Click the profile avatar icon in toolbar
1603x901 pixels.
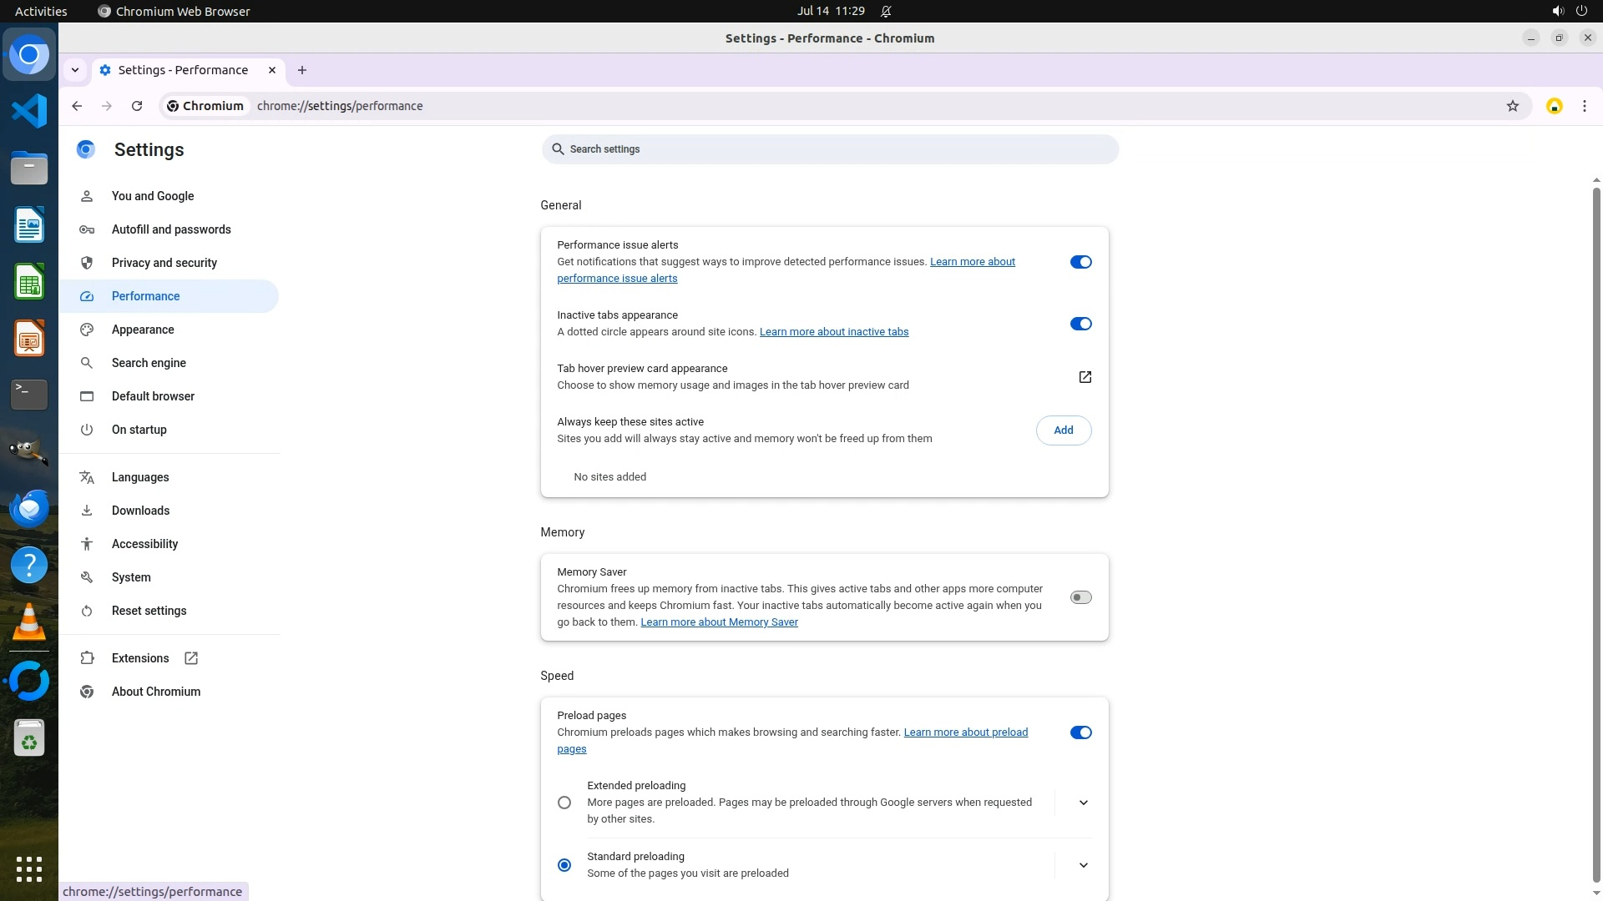click(1554, 106)
